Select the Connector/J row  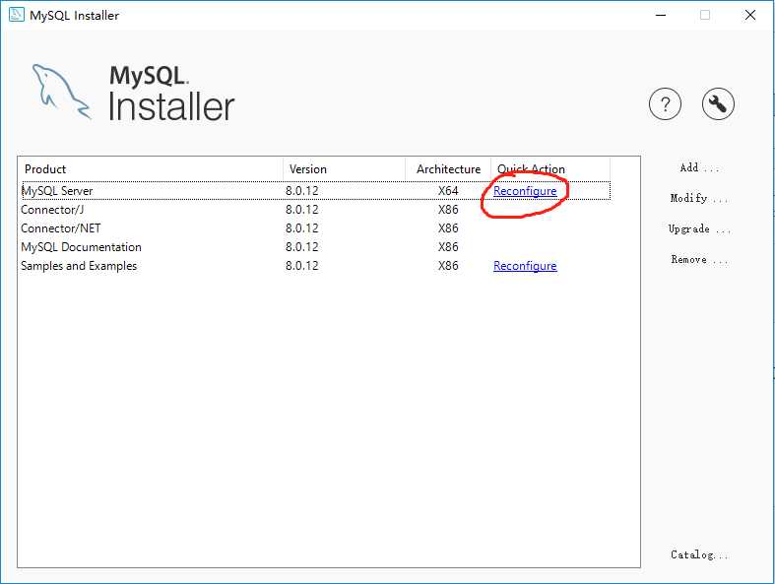click(316, 210)
